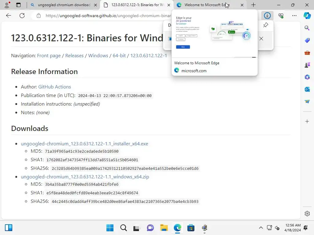Select the installer SHA1 hash value
Screen dimensions: 314x235
point(92,160)
